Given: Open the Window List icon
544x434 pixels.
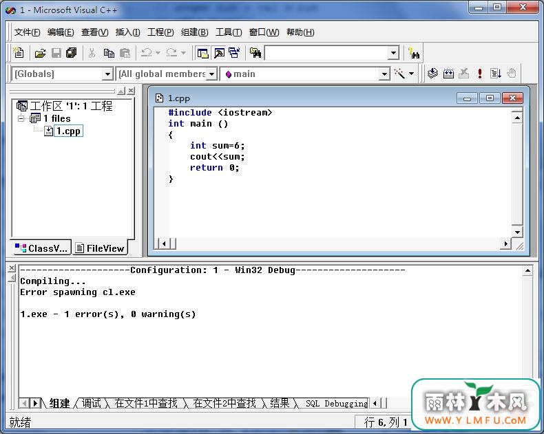Looking at the screenshot, I should (x=235, y=53).
